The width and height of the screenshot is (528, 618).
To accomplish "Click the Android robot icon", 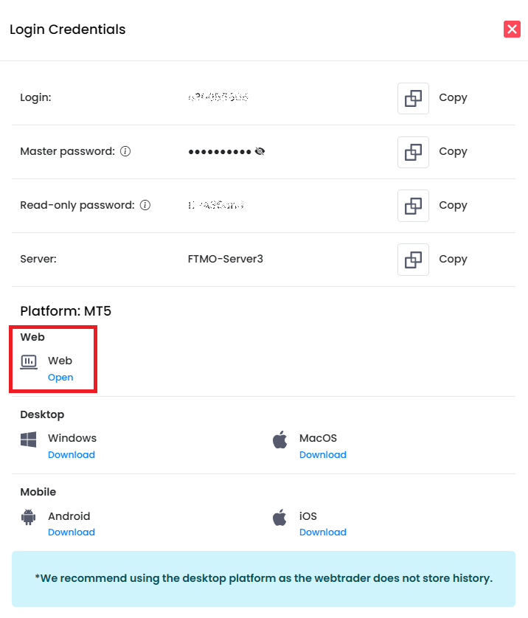I will 29,517.
